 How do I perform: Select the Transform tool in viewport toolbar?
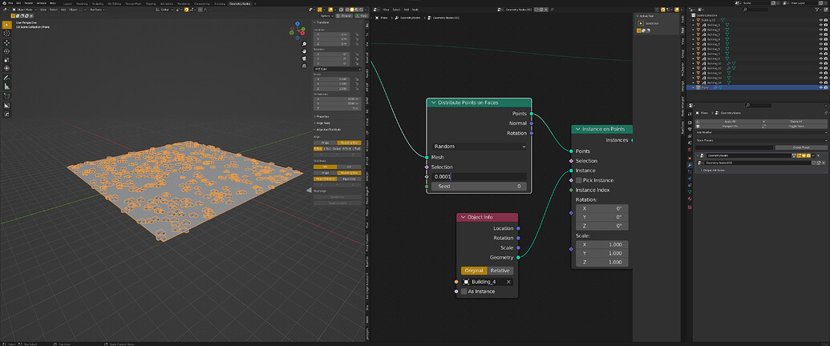point(7,68)
